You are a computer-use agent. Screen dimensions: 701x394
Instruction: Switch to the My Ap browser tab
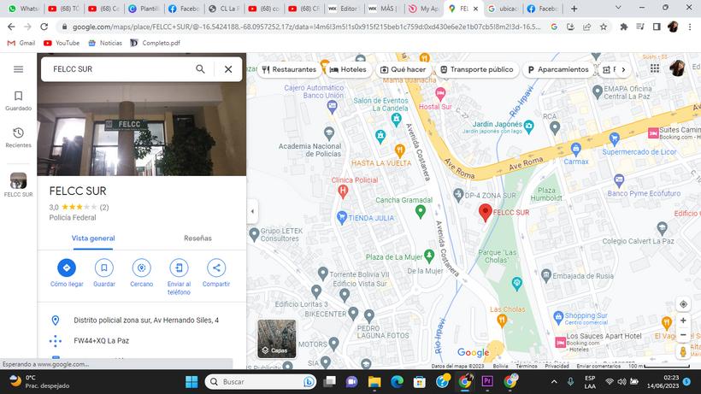424,9
